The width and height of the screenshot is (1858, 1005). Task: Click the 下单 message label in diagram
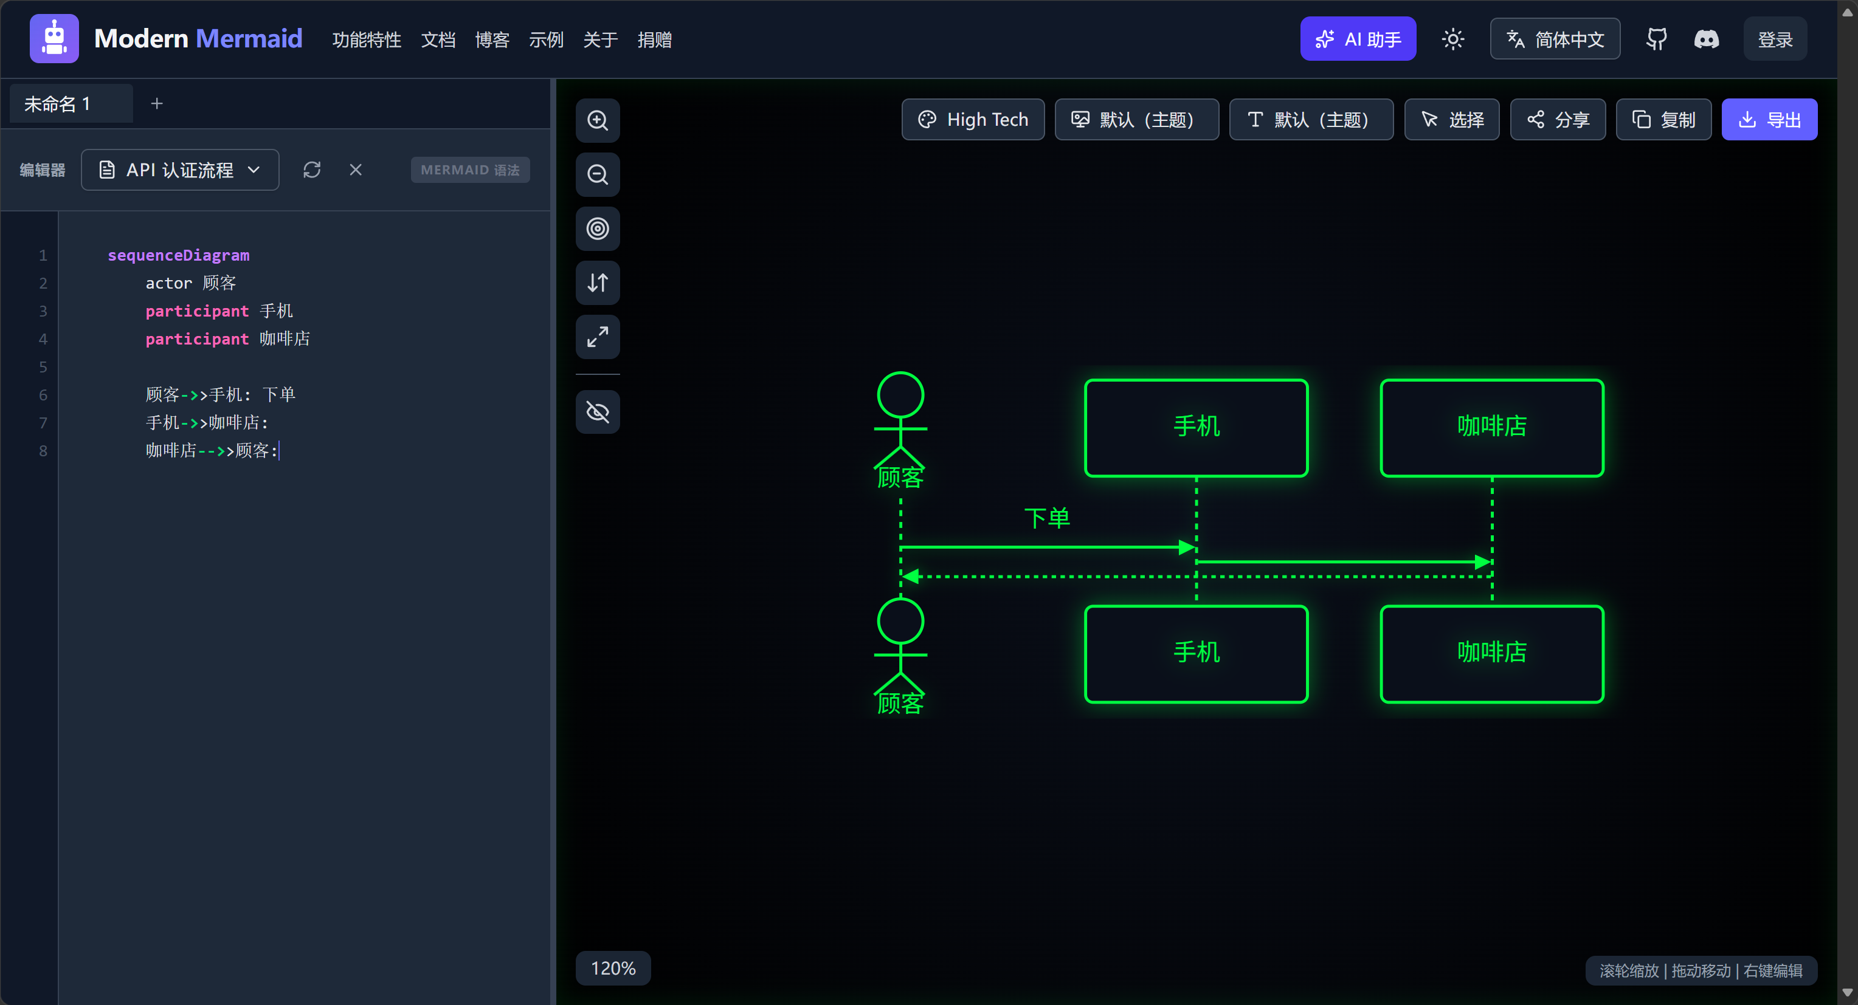tap(1046, 518)
